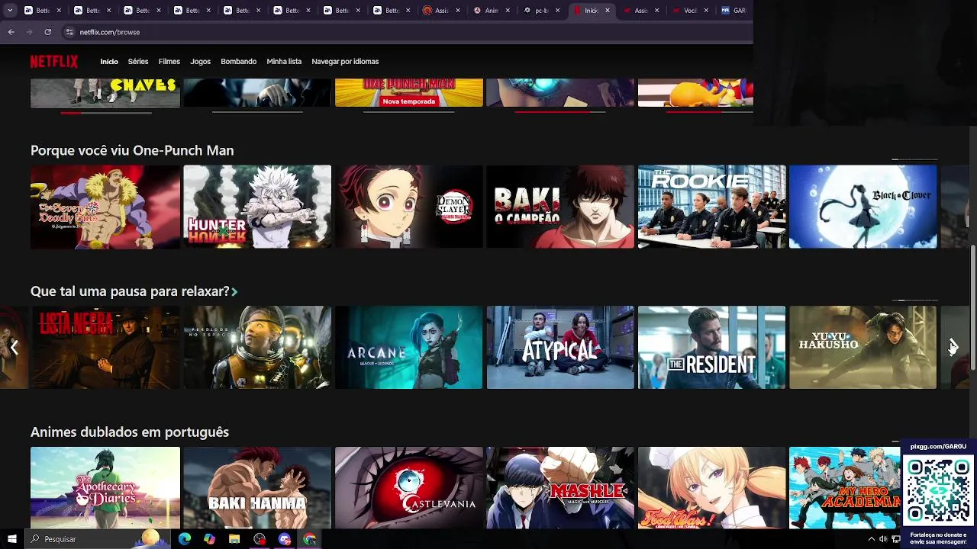
Task: Open the Séries menu
Action: coord(138,62)
